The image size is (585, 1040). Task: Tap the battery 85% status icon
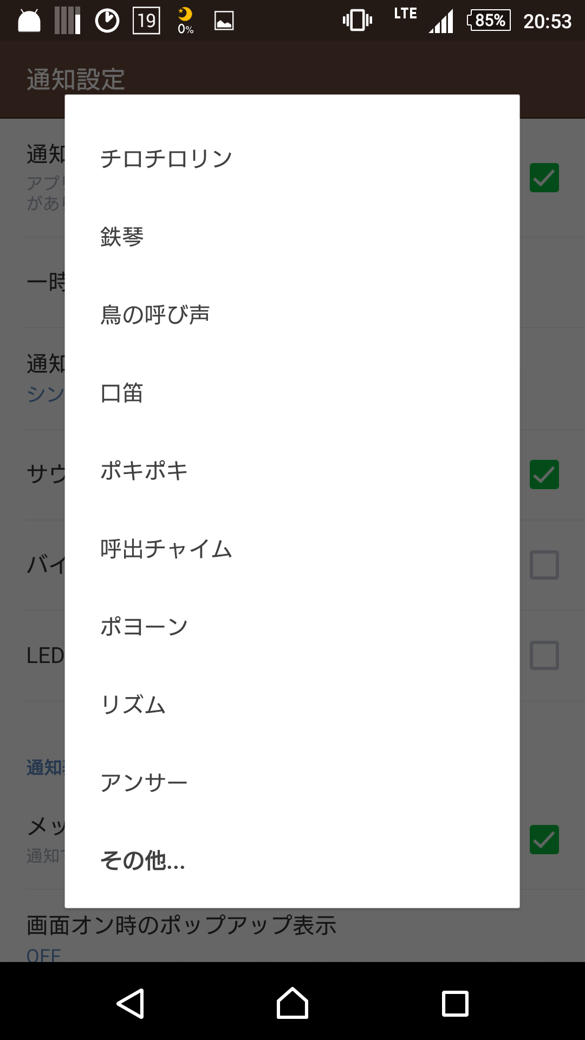489,21
